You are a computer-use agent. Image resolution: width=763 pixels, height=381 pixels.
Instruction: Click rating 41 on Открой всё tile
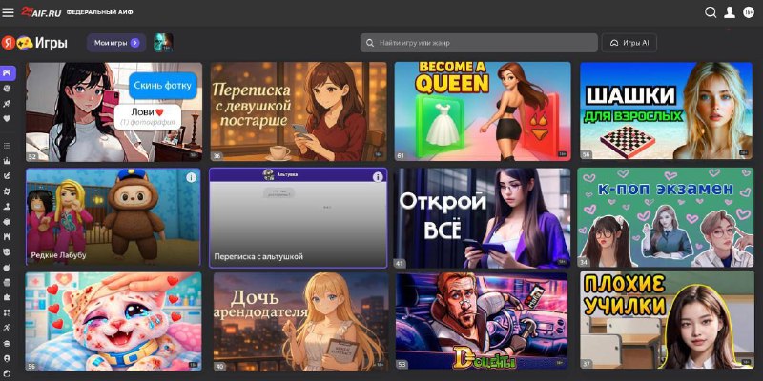click(400, 264)
